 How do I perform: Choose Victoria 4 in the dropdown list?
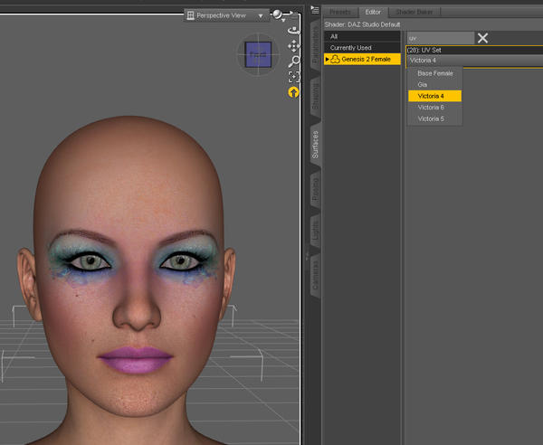[x=435, y=96]
